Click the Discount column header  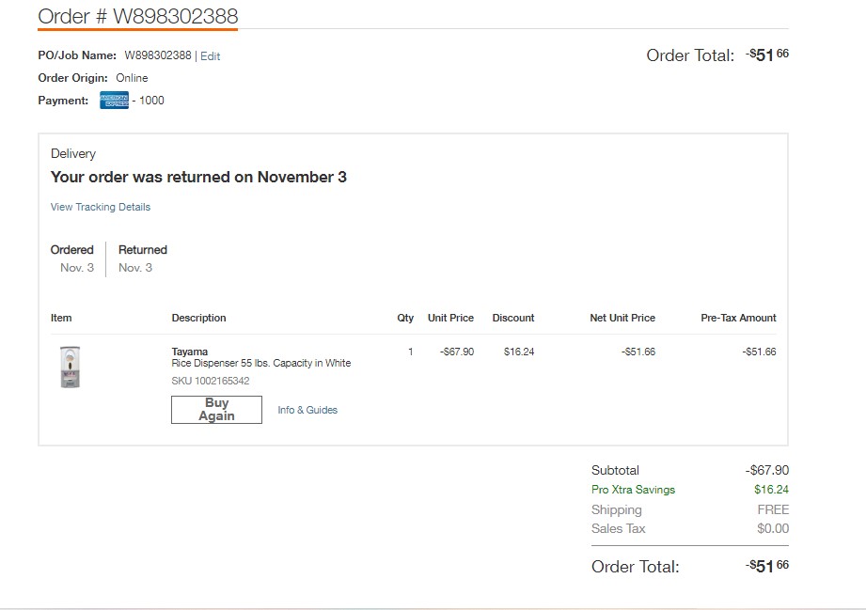click(x=513, y=318)
